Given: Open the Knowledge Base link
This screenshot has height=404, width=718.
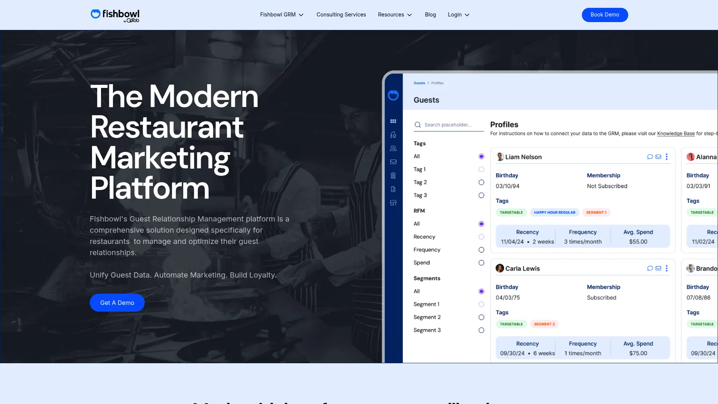Looking at the screenshot, I should coord(676,134).
